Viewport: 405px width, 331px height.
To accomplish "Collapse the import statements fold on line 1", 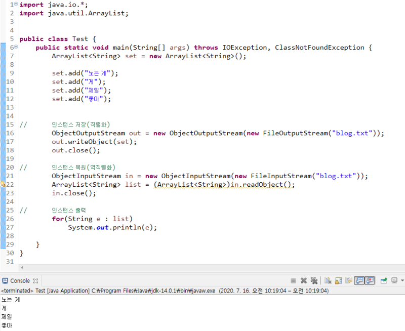I will tap(16, 4).
